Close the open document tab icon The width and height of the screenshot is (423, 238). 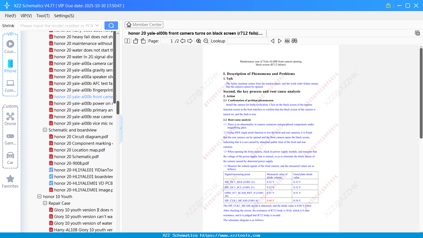(417, 33)
